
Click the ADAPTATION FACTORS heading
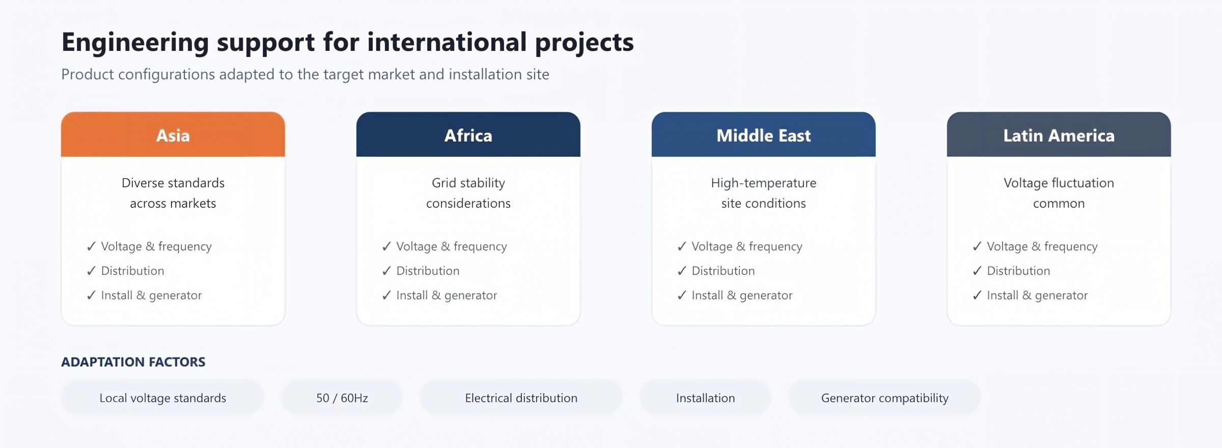point(133,362)
